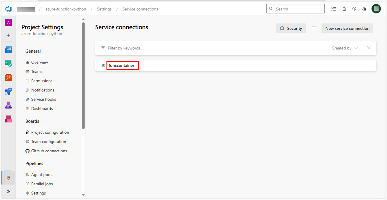Open Agent pools under Pipelines

point(39,175)
